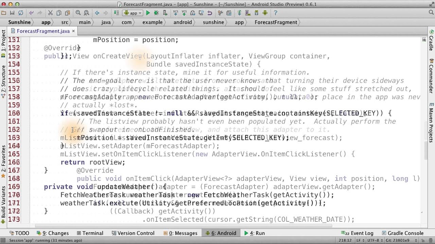Close the ForecastFragment.java tab
This screenshot has width=435, height=244.
(x=73, y=31)
